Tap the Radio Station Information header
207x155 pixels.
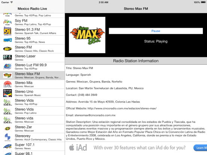(136, 61)
